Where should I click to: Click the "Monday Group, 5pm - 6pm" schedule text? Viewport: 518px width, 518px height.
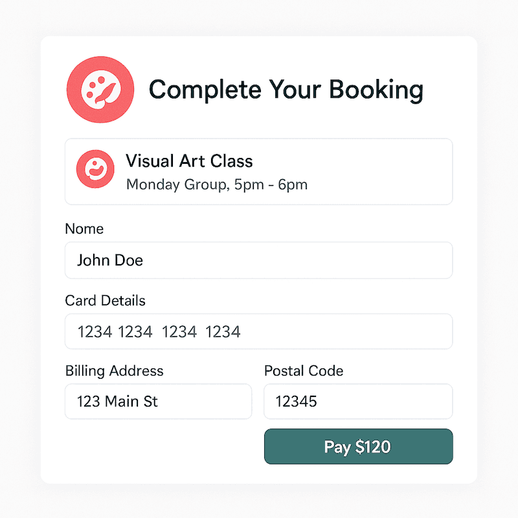pyautogui.click(x=216, y=185)
